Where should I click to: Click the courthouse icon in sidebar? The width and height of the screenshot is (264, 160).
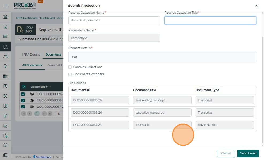[5, 17]
